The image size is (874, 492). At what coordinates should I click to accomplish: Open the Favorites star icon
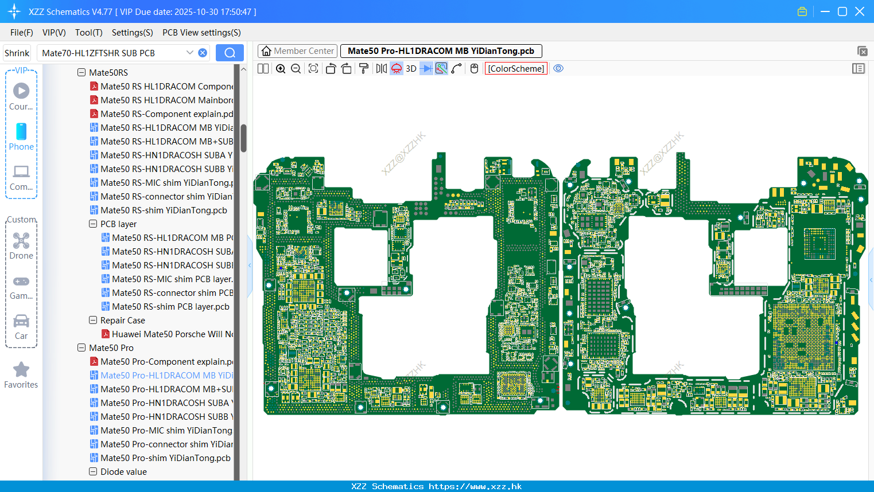coord(21,376)
